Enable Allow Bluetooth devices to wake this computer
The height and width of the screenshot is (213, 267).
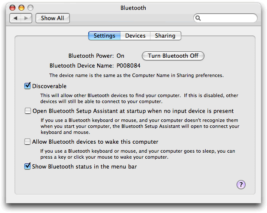[27, 142]
